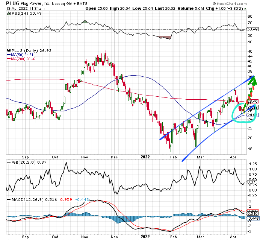The height and width of the screenshot is (240, 263).
Task: Click the Apr label on price axis
Action: (233, 157)
